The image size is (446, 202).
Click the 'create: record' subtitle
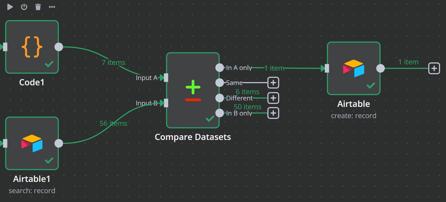[353, 116]
